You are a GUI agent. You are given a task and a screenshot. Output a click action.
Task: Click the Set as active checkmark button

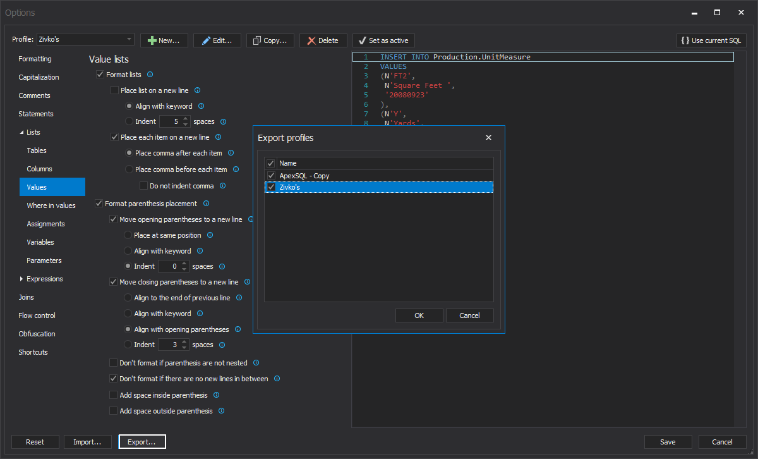point(383,40)
